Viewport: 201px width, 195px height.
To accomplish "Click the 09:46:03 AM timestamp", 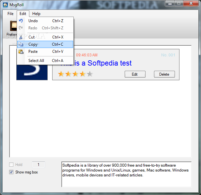I will pyautogui.click(x=87, y=55).
